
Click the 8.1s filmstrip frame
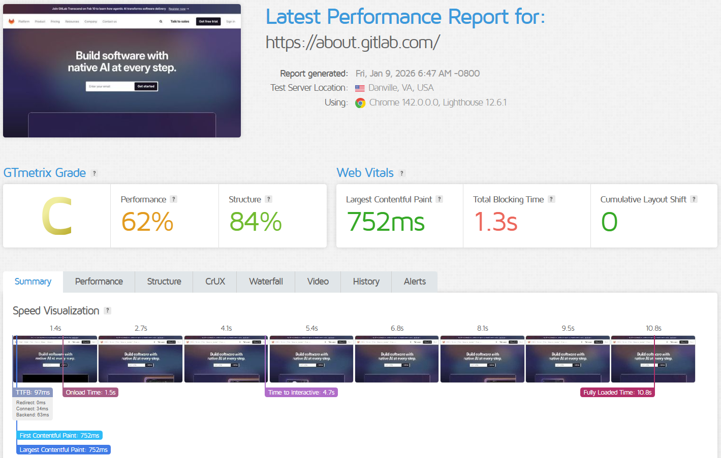pos(482,359)
